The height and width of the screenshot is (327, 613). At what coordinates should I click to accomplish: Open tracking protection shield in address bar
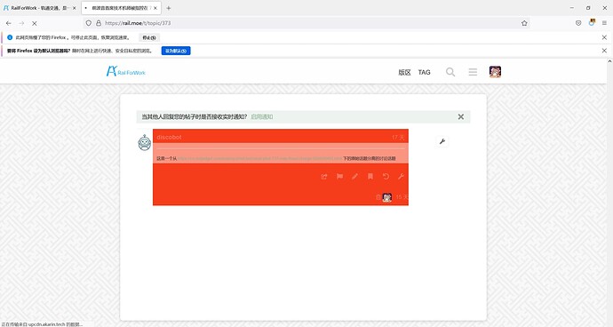pyautogui.click(x=89, y=23)
